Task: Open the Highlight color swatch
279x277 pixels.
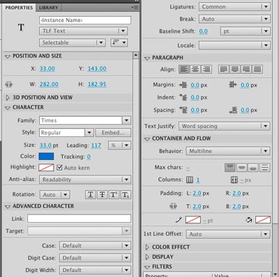Action: coord(46,168)
